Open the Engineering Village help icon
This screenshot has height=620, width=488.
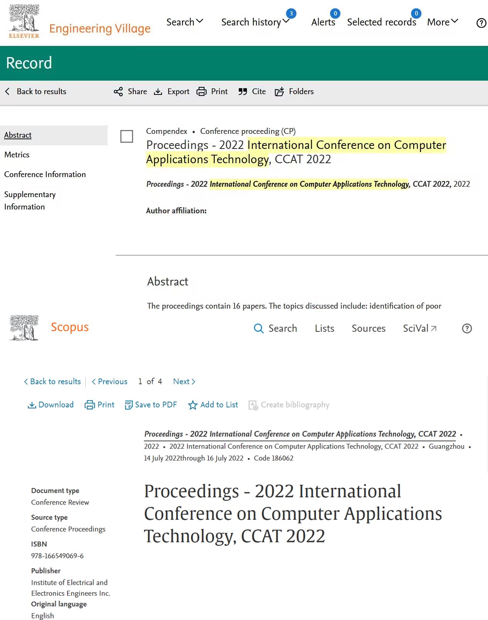(481, 23)
